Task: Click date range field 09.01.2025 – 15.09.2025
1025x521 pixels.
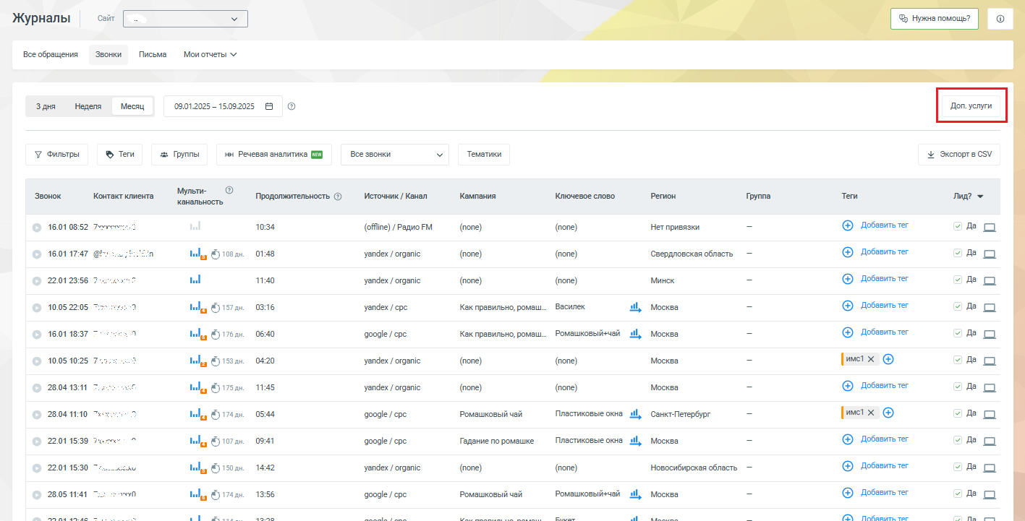Action: (223, 106)
